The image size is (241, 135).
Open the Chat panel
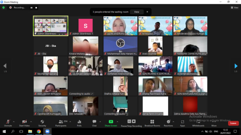(x=94, y=123)
